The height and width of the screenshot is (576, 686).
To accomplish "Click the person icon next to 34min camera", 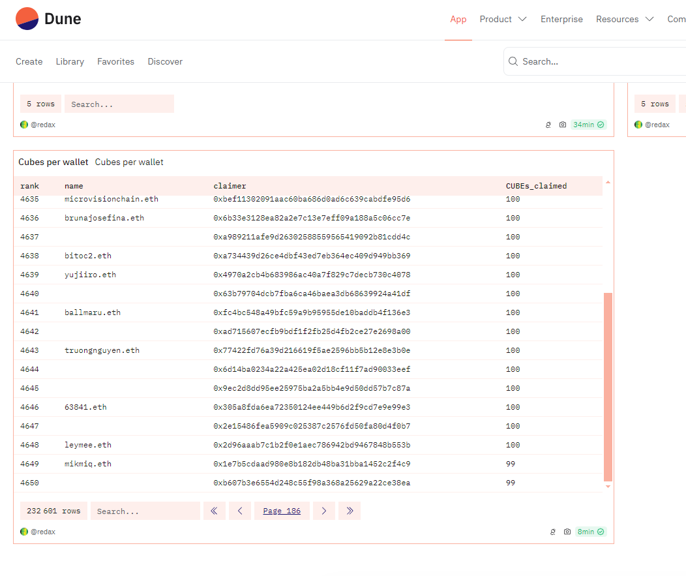I will pyautogui.click(x=548, y=125).
